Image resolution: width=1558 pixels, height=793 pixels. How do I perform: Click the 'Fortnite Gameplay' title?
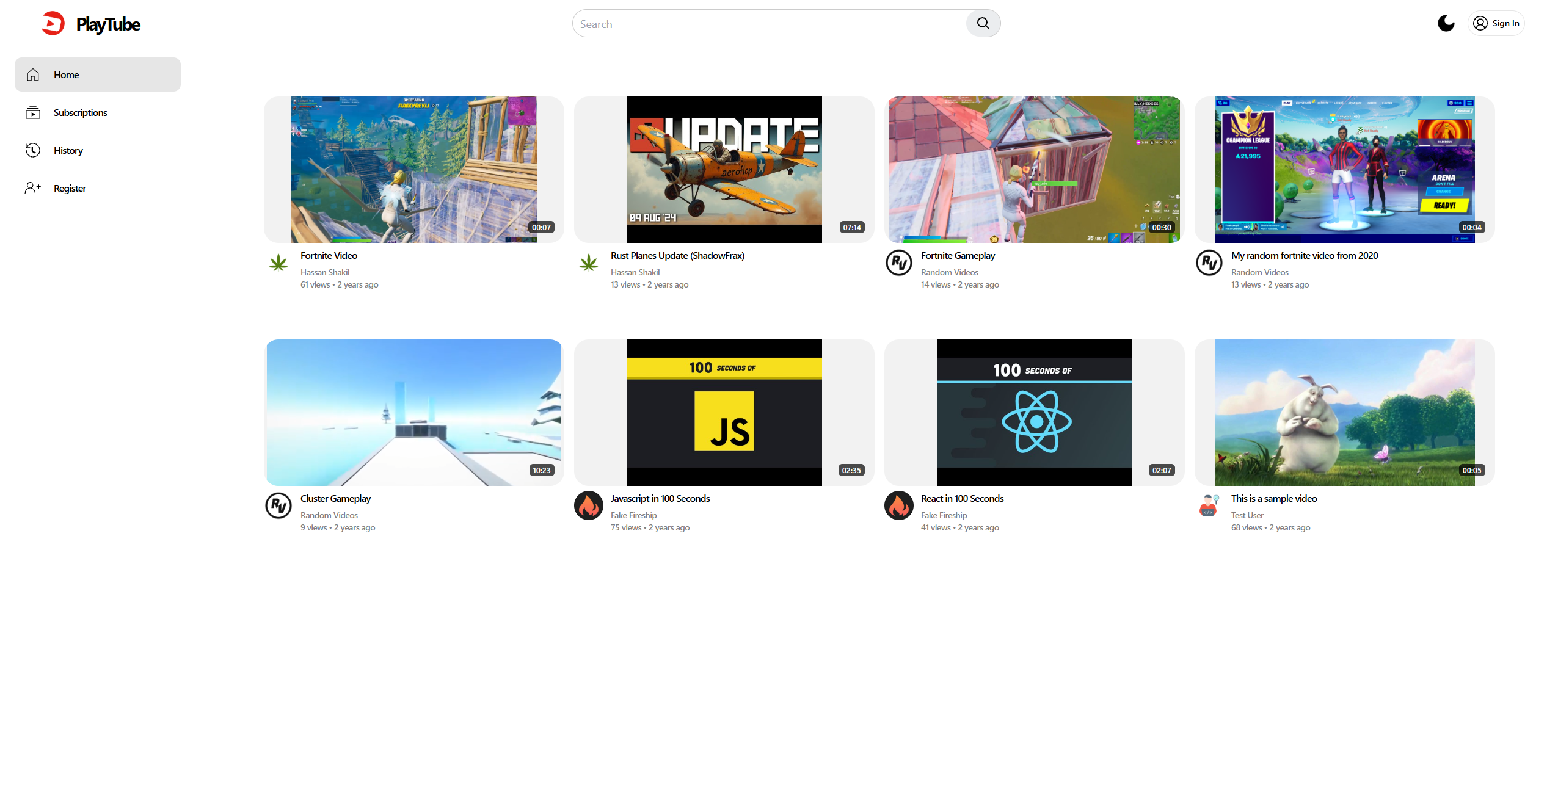pyautogui.click(x=958, y=255)
